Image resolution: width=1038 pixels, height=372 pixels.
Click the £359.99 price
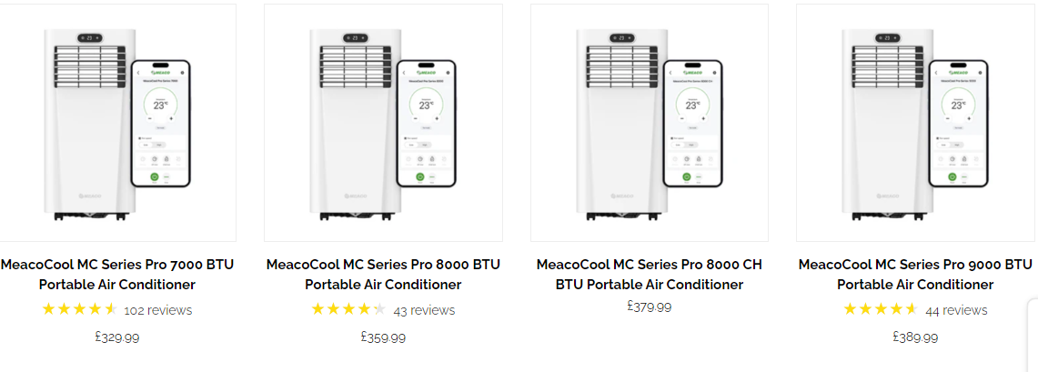(x=383, y=337)
